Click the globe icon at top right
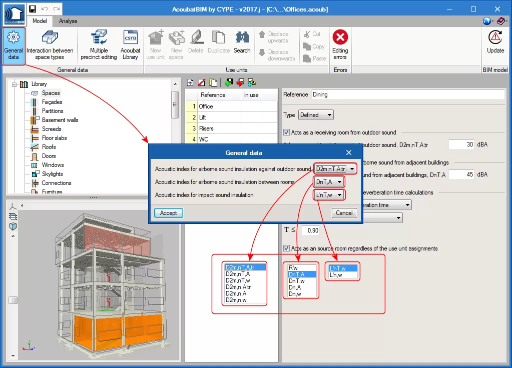The image size is (512, 368). (x=487, y=21)
